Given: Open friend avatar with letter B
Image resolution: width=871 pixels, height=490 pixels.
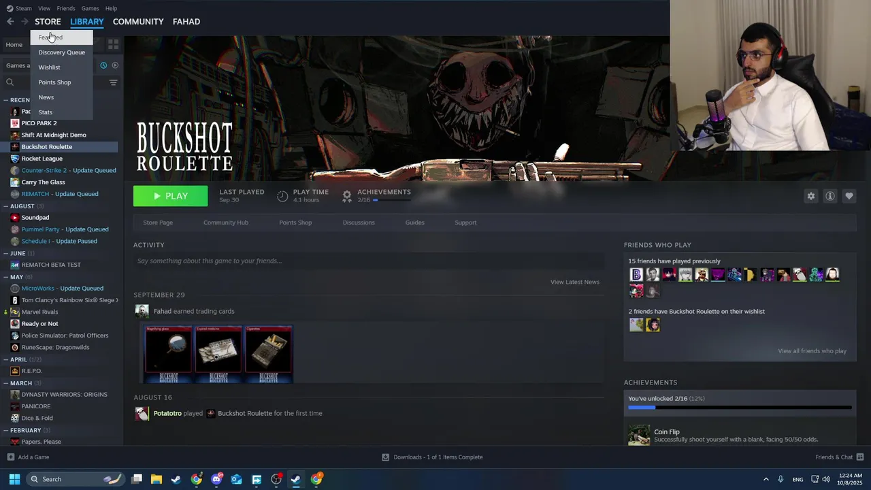Looking at the screenshot, I should point(636,274).
